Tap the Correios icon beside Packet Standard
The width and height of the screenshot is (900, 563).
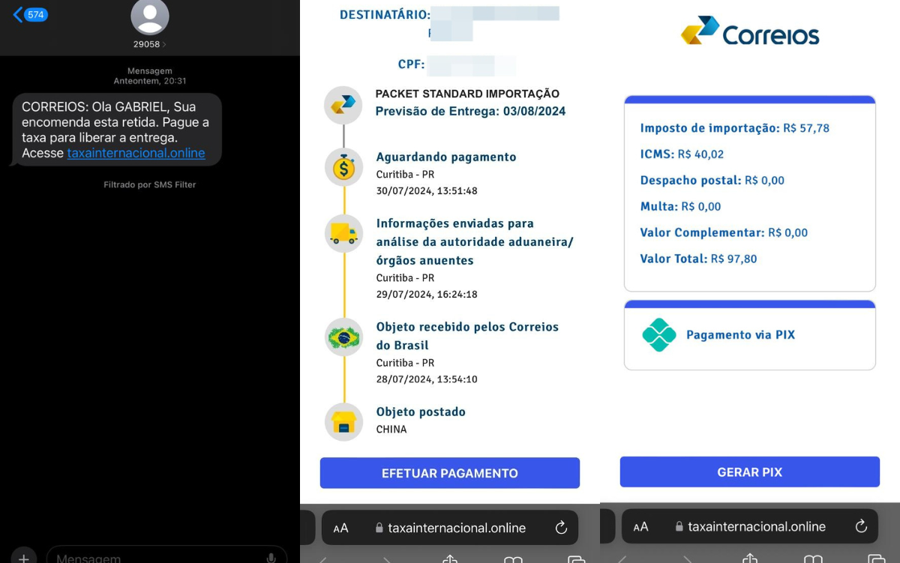pyautogui.click(x=343, y=104)
